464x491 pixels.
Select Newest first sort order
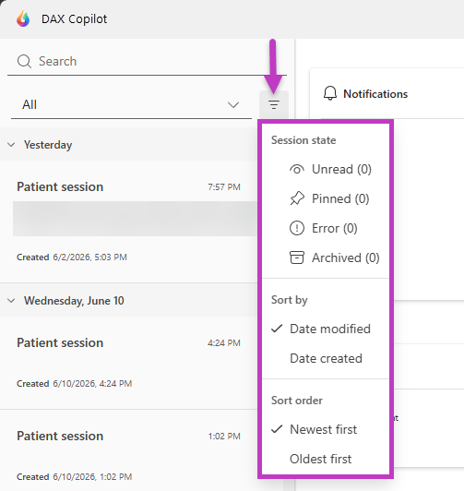point(326,429)
